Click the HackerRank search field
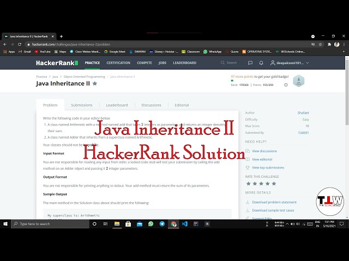This screenshot has height=261, width=349. pyautogui.click(x=229, y=63)
